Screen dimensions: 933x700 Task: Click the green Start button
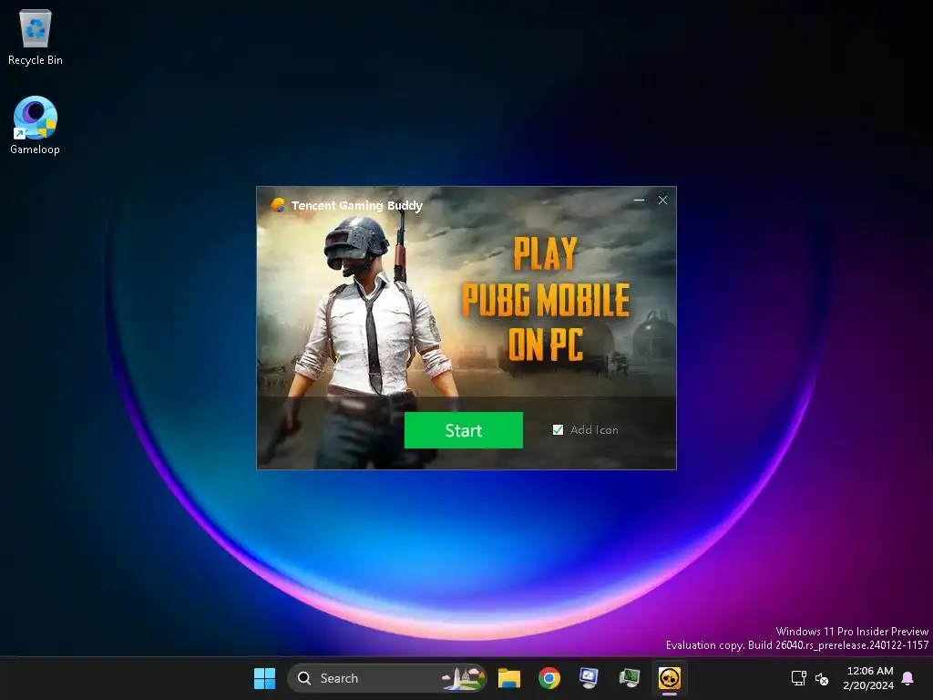click(x=464, y=430)
